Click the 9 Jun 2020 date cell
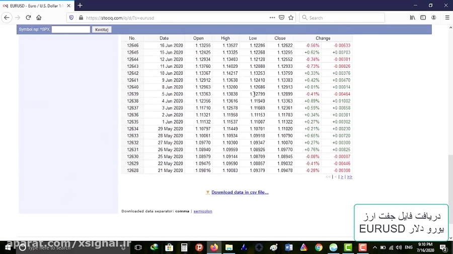This screenshot has height=254, width=453. tap(173, 80)
